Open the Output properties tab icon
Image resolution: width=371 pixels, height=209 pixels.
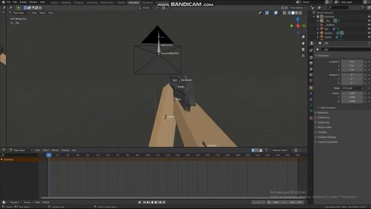[x=311, y=63]
